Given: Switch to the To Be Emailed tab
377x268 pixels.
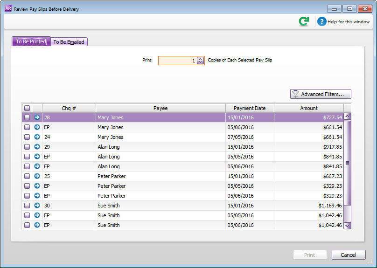Looking at the screenshot, I should tap(69, 42).
